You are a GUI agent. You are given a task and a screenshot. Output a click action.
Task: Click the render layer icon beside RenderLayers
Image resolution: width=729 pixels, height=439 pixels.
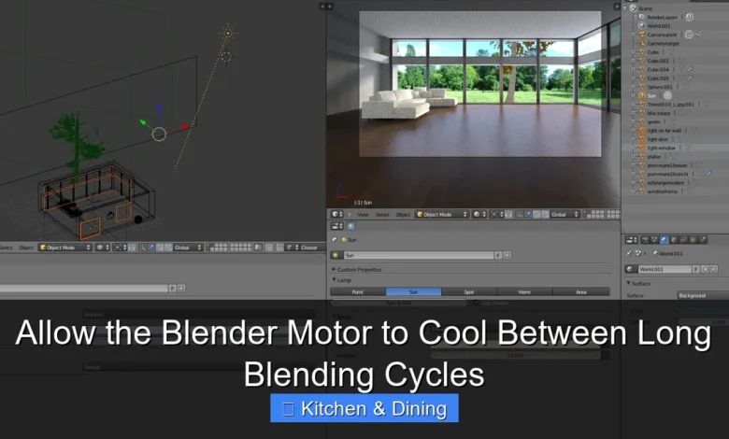(690, 17)
